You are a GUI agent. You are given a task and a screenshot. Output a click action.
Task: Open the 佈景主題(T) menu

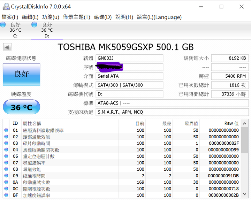coord(76,17)
